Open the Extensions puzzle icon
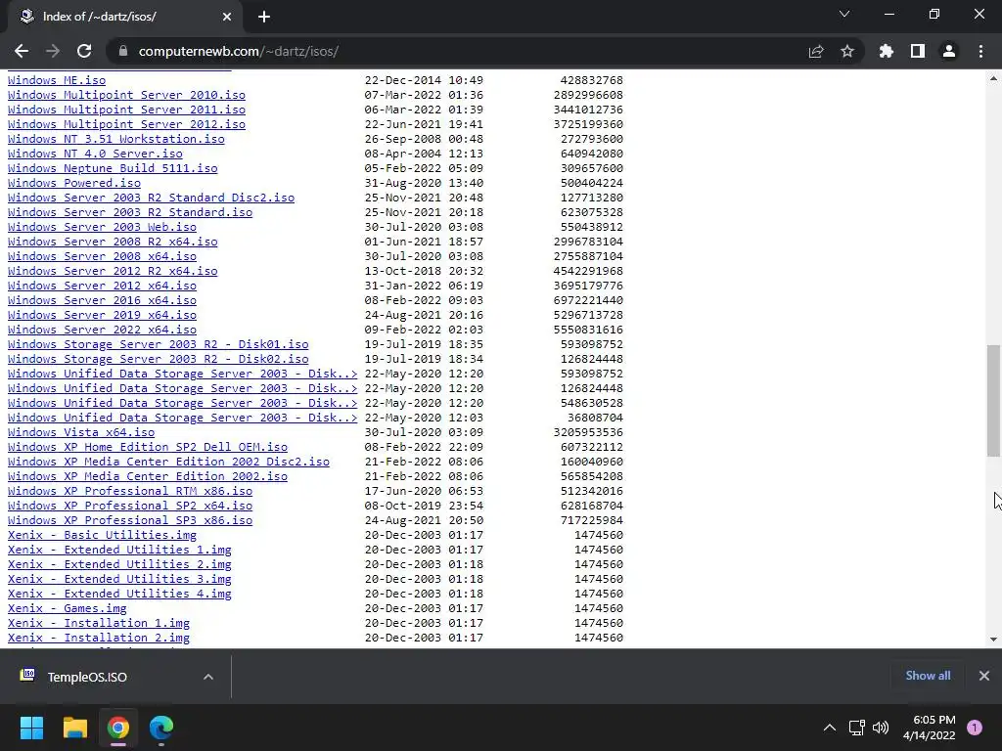Screen dimensions: 1002x751 [x=887, y=51]
